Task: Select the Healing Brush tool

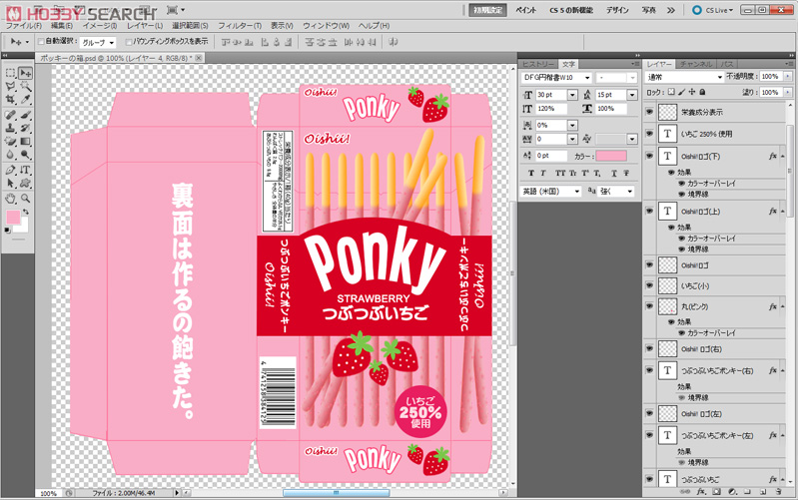Action: [10, 115]
